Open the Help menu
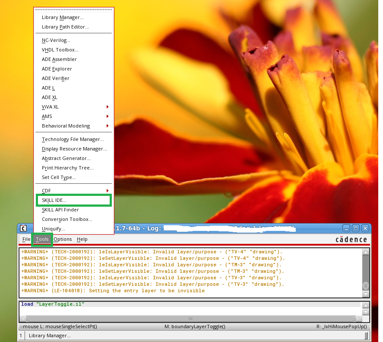 pyautogui.click(x=82, y=239)
